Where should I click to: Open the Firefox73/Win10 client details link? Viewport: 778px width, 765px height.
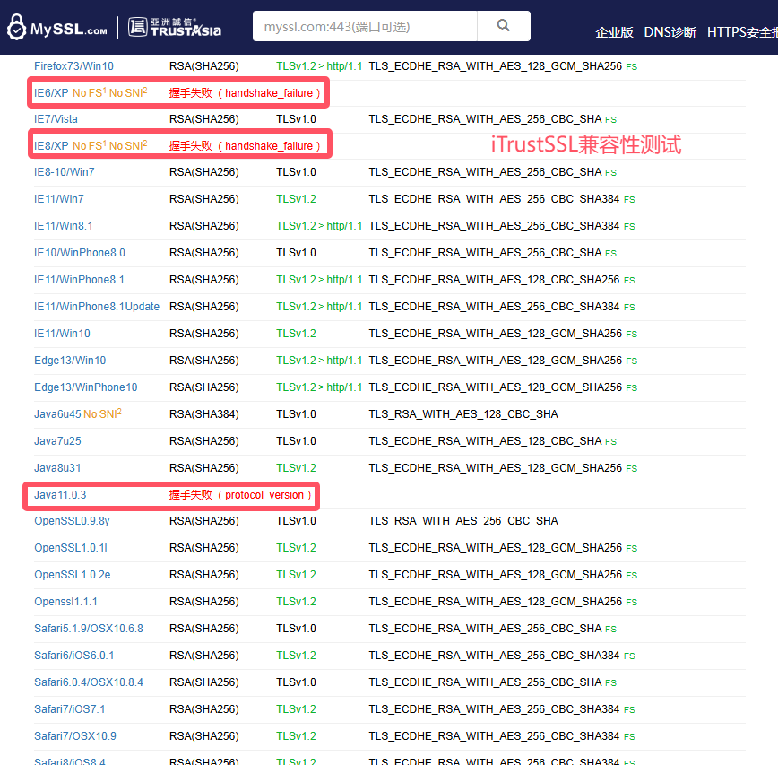(67, 66)
